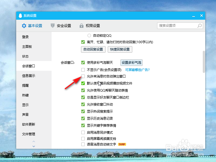Uncheck 使用多彩气泡聊天 checkbox
Image resolution: width=216 pixels, height=162 pixels.
(x=83, y=63)
